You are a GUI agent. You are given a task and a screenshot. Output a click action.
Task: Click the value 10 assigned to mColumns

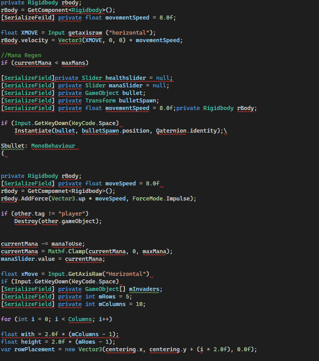139,304
